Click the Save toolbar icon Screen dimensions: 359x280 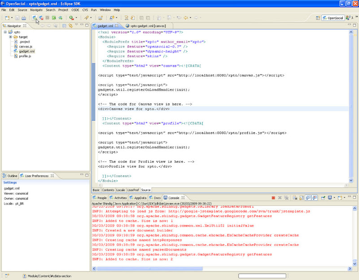click(x=17, y=18)
